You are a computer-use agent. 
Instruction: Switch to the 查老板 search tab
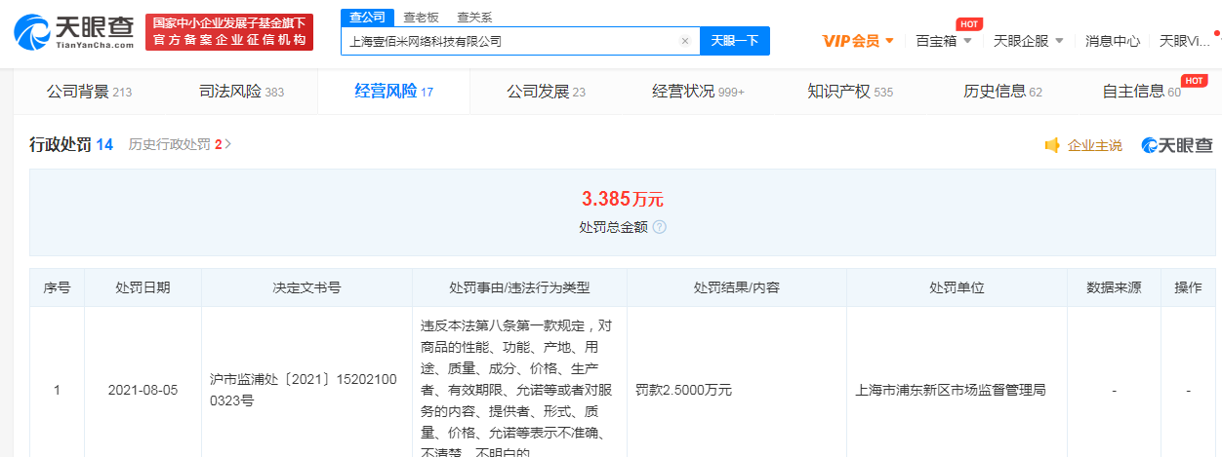click(421, 18)
